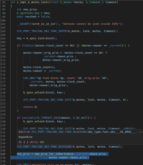Click highlighted line number 137 in gutter
The width and height of the screenshot is (143, 165).
click(x=3, y=154)
